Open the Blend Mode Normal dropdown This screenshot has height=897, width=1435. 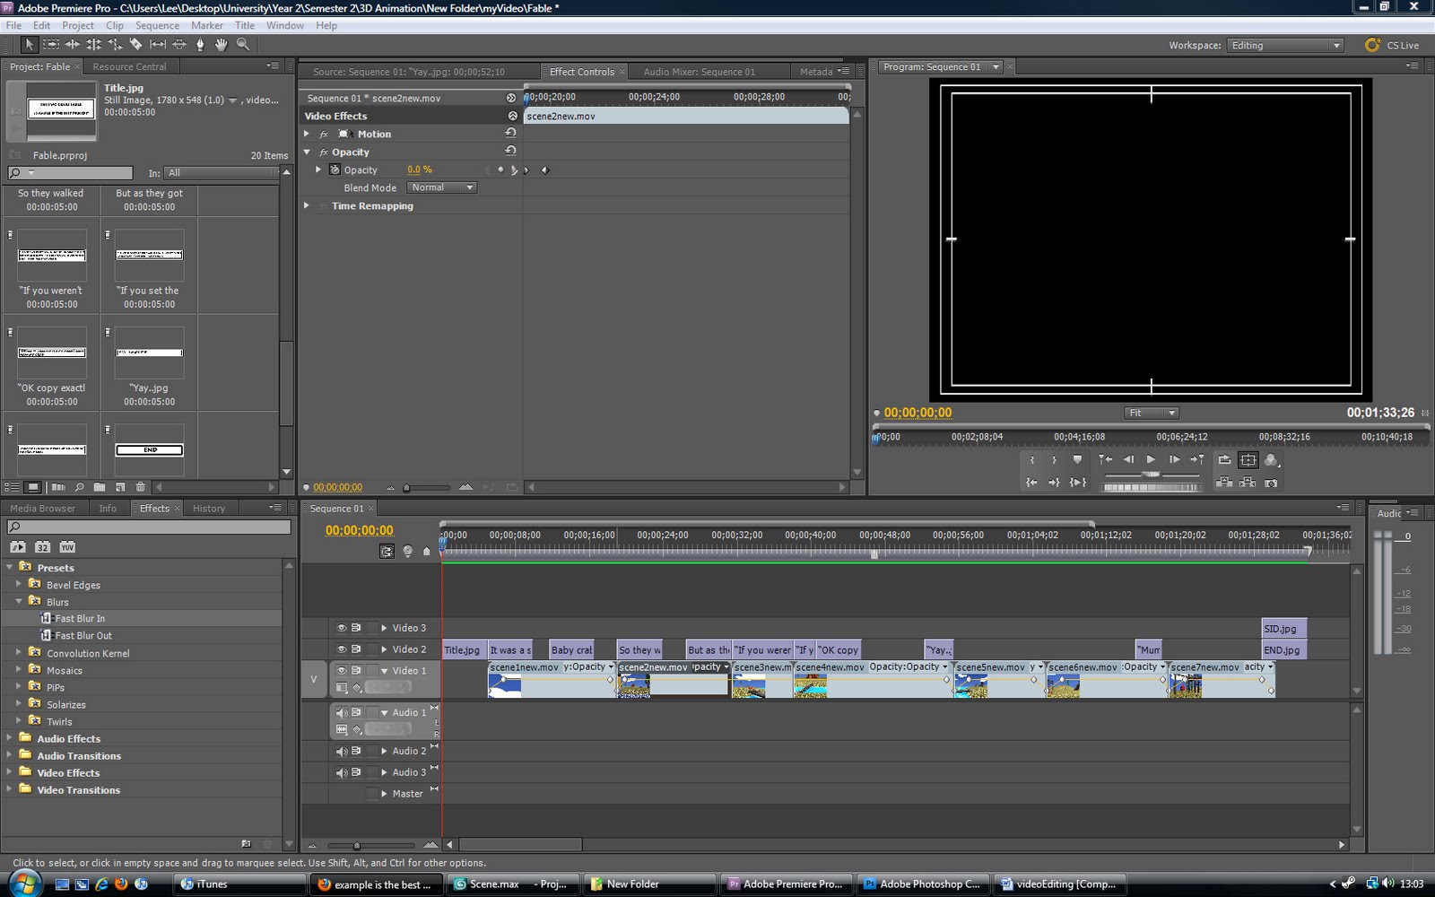click(x=441, y=187)
